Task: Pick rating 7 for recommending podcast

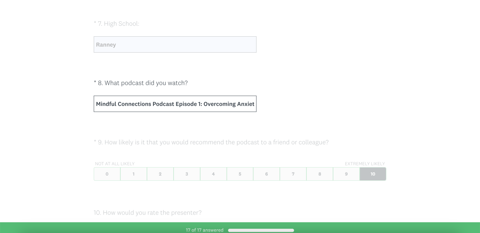Action: point(293,174)
